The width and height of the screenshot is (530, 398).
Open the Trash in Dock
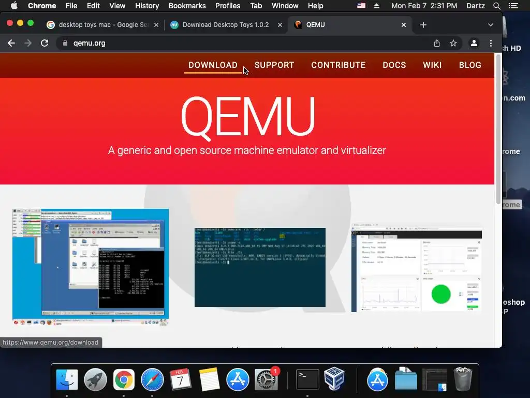click(x=463, y=379)
